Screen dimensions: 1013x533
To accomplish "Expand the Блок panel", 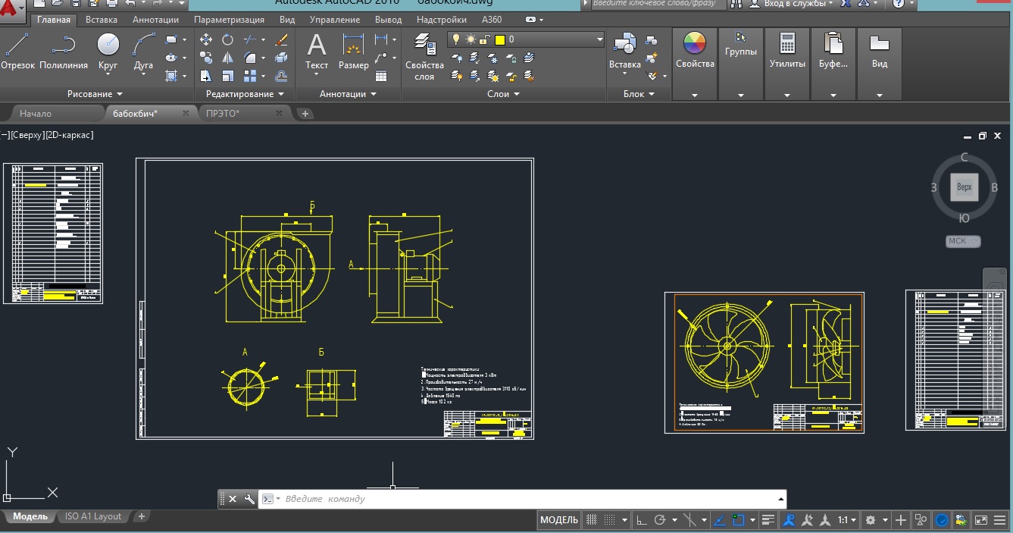I will [639, 94].
